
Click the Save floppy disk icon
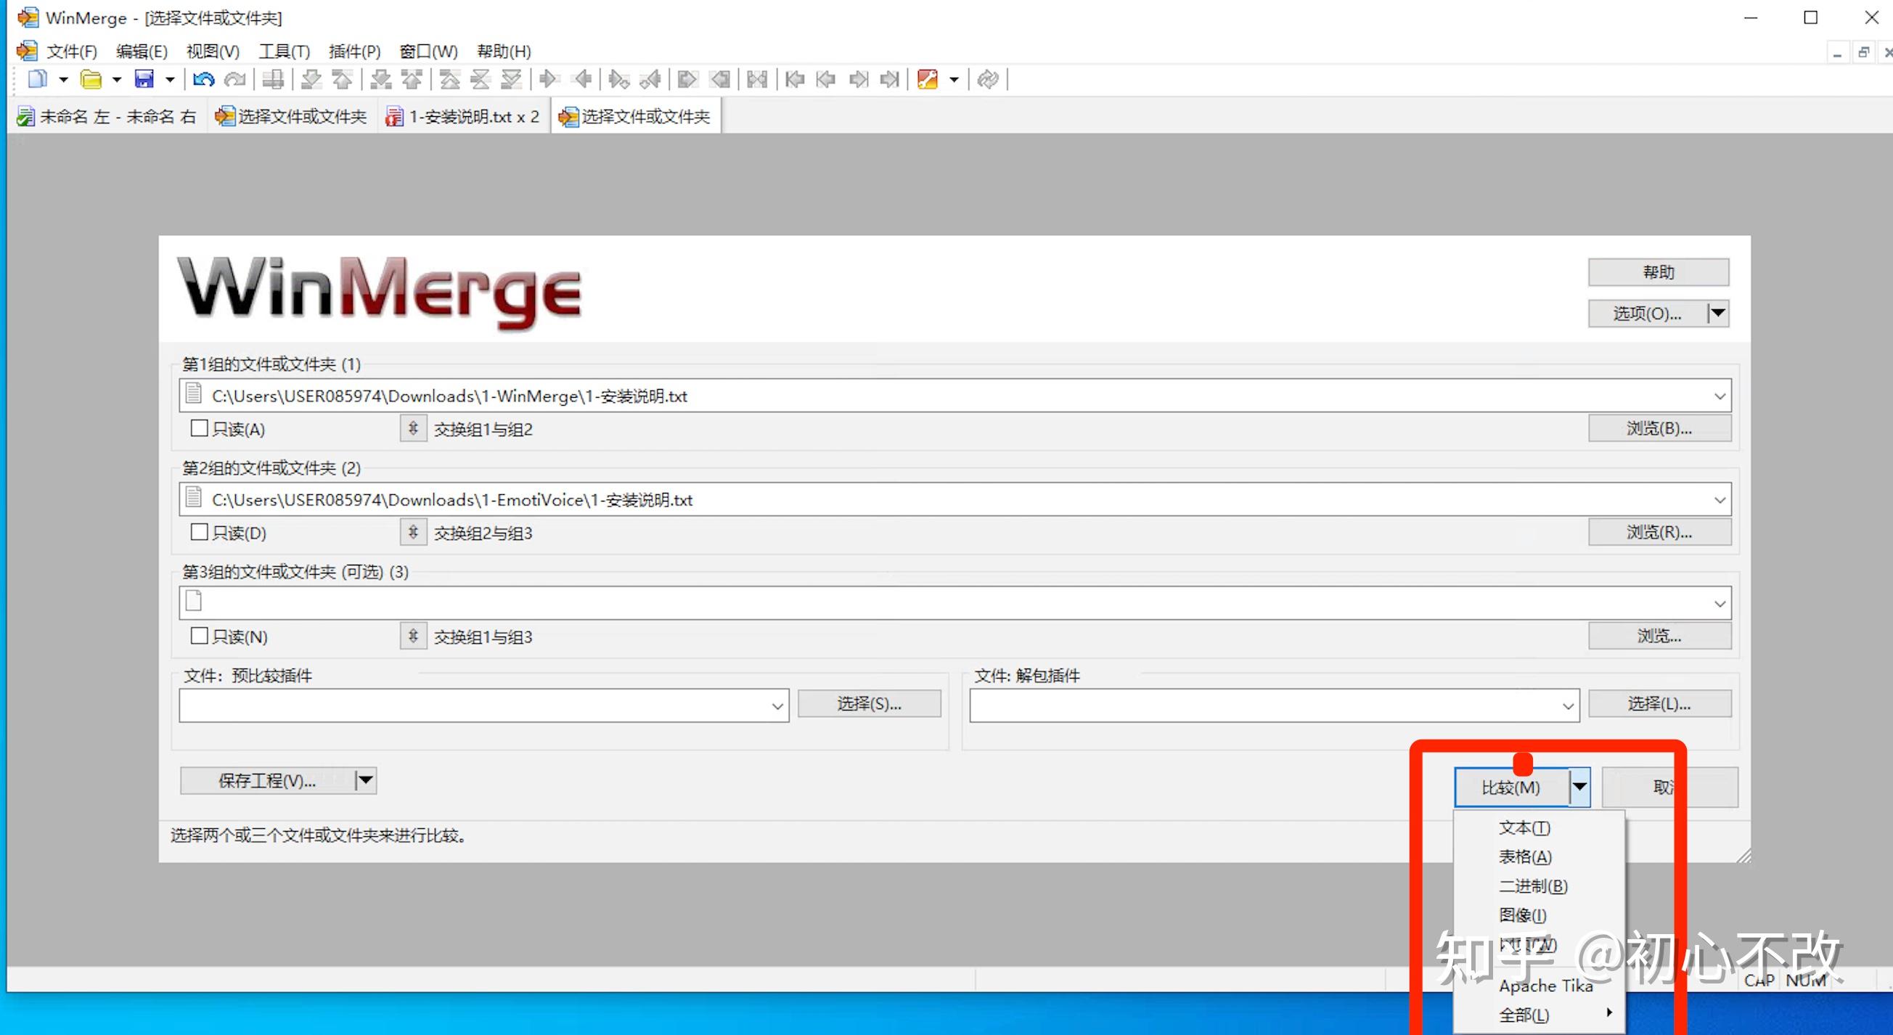click(144, 78)
